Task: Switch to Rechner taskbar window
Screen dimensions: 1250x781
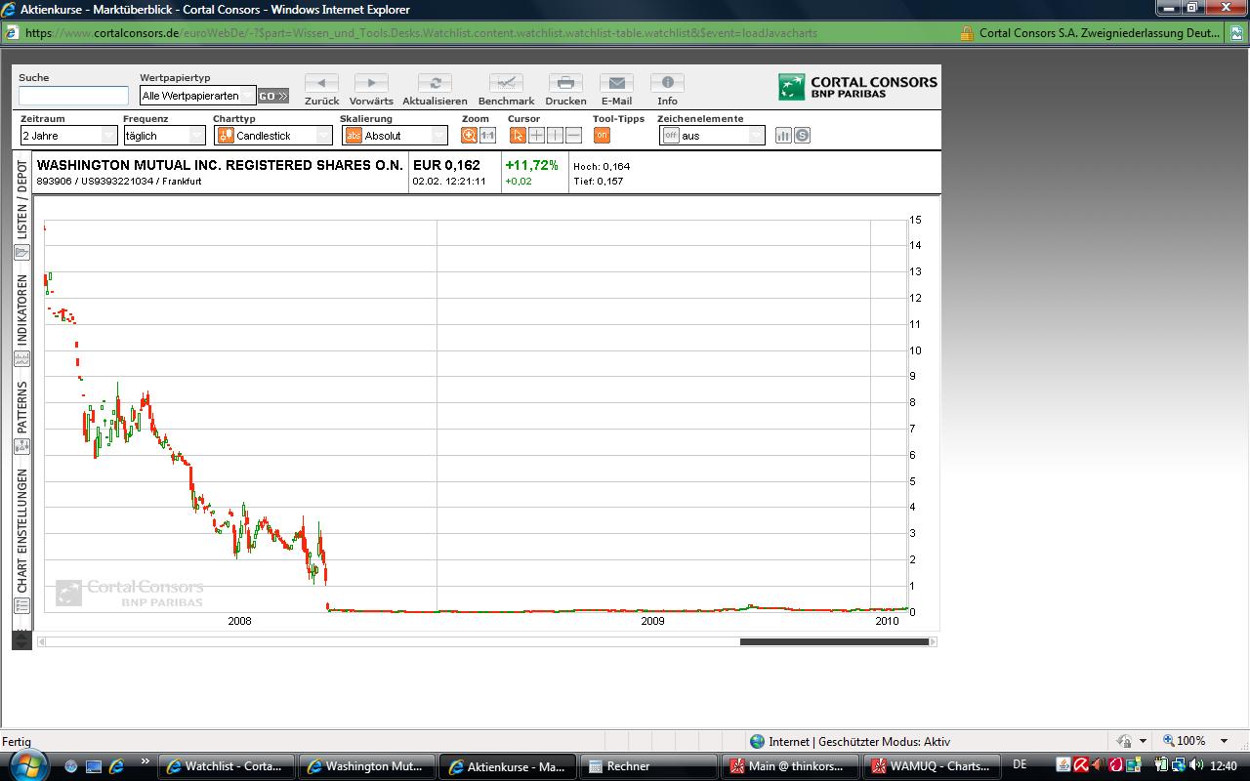Action: tap(647, 766)
